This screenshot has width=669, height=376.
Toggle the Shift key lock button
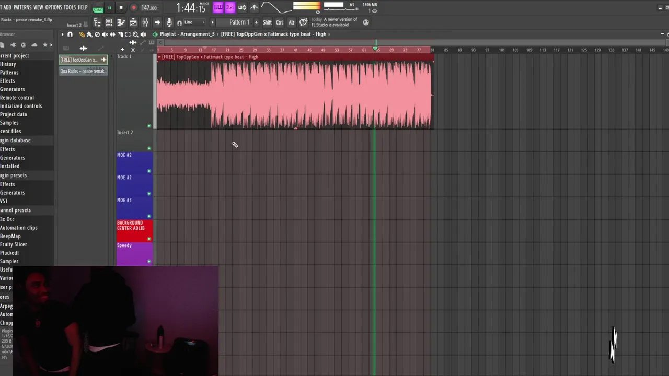[x=267, y=22]
